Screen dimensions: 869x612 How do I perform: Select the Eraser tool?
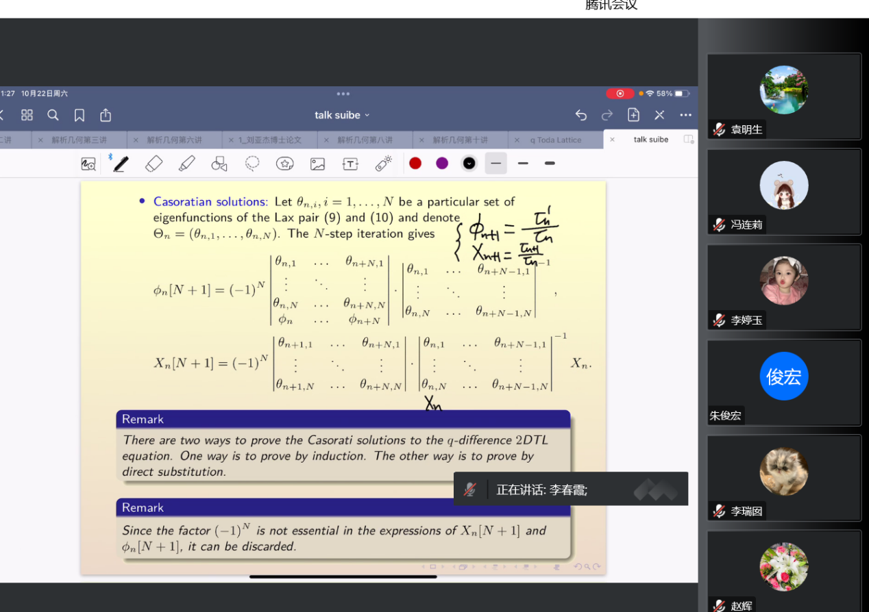click(154, 164)
